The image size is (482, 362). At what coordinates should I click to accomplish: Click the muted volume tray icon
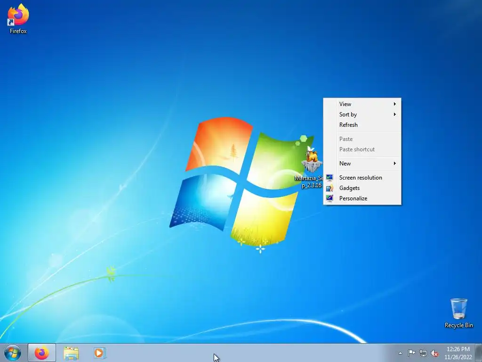tap(434, 353)
